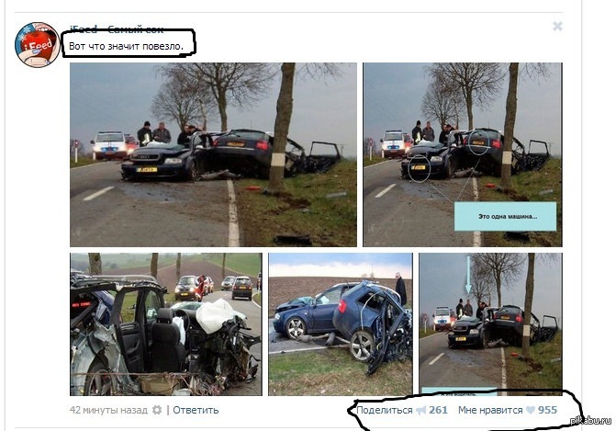616x431 pixels.
Task: Click the Поделиться share link
Action: pyautogui.click(x=385, y=410)
